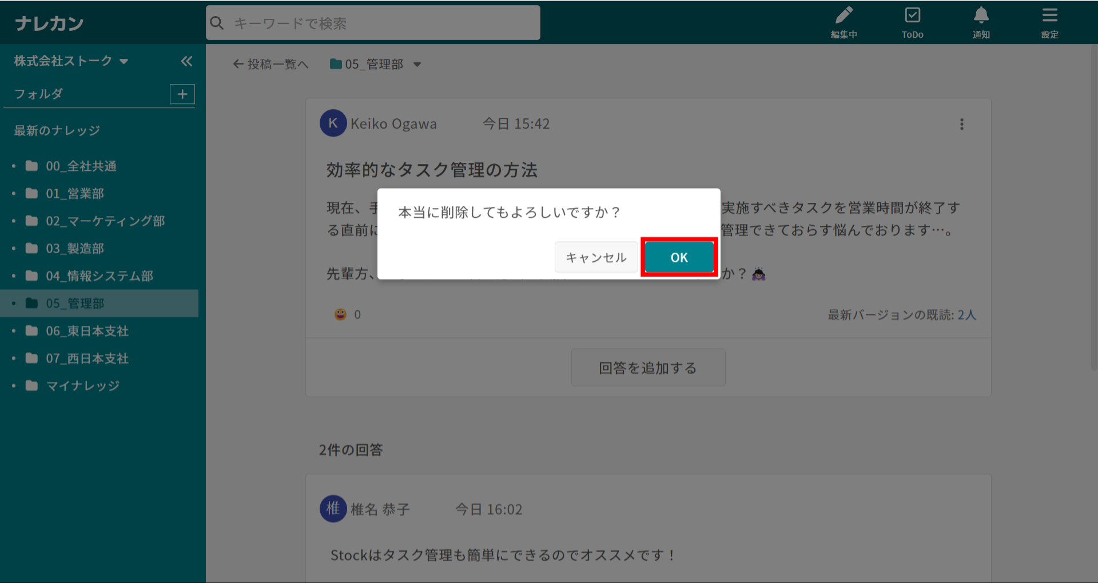The height and width of the screenshot is (583, 1098).
Task: Open the 編集中 pencil icon
Action: [x=844, y=22]
